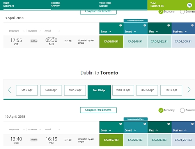
Task: Expand outbound Business fare chevron
Action: click(x=186, y=32)
